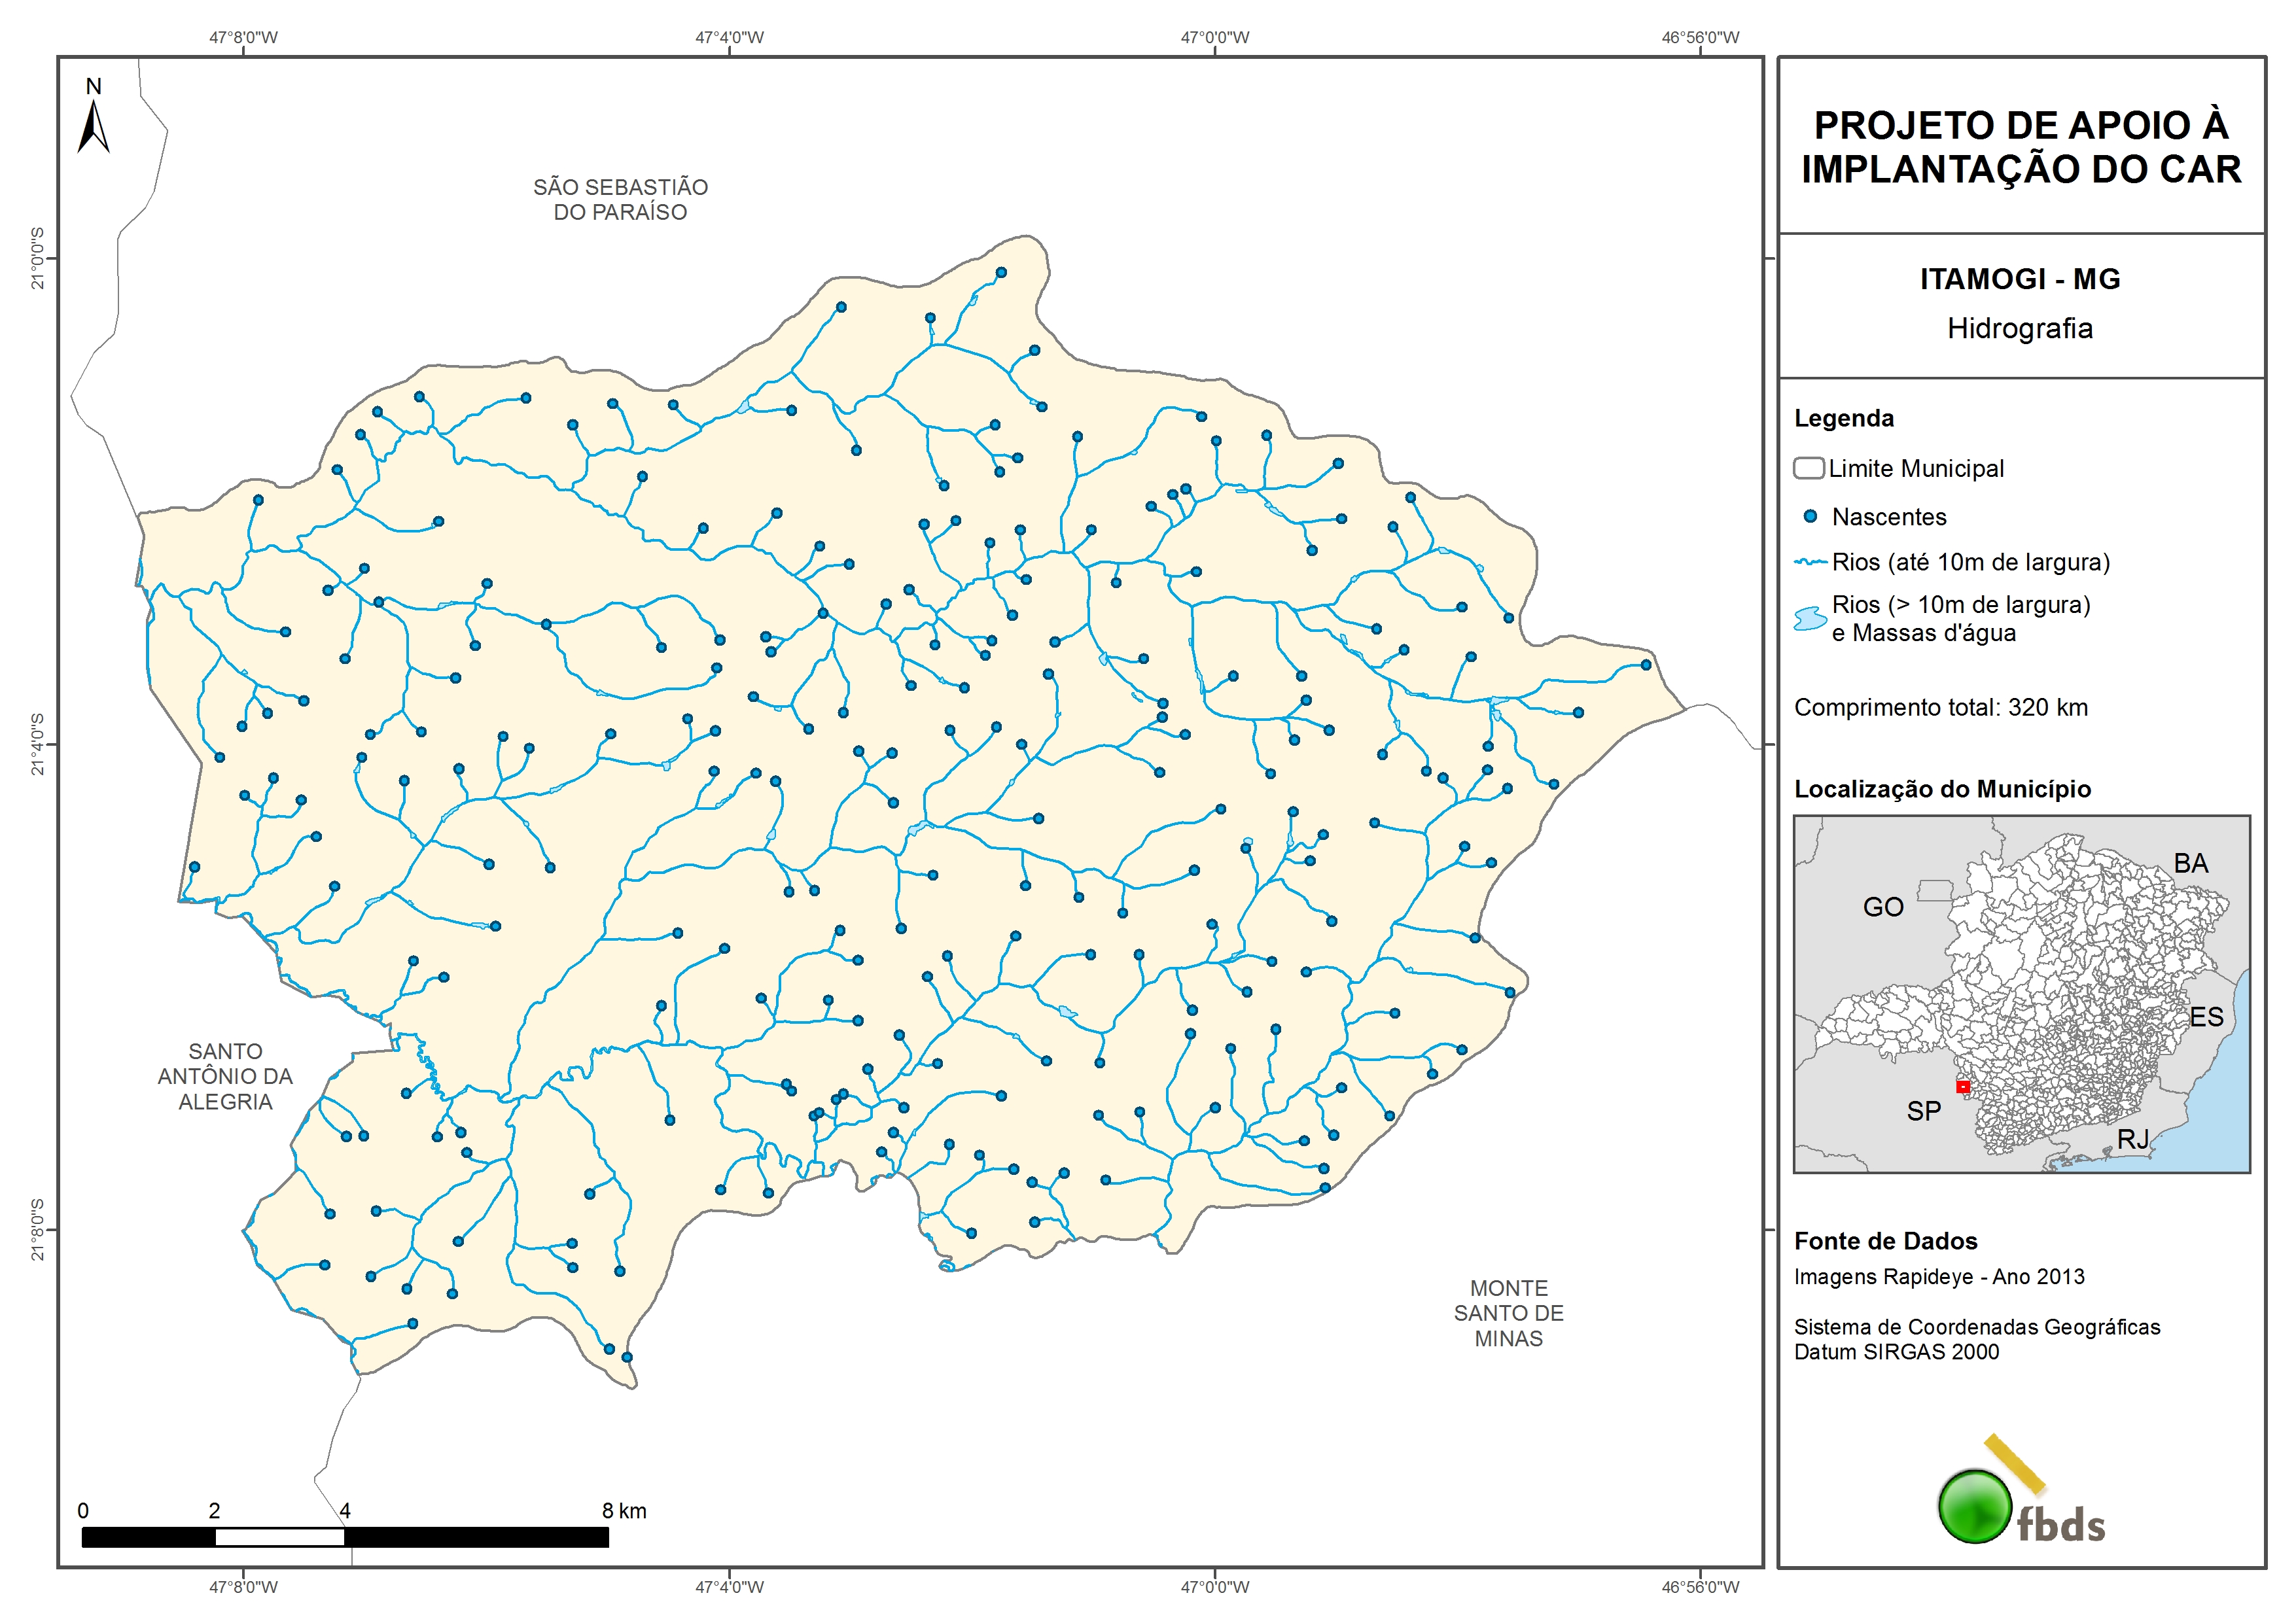This screenshot has width=2296, height=1623.
Task: Click the Limite Municipal legend box symbol
Action: pyautogui.click(x=1808, y=468)
